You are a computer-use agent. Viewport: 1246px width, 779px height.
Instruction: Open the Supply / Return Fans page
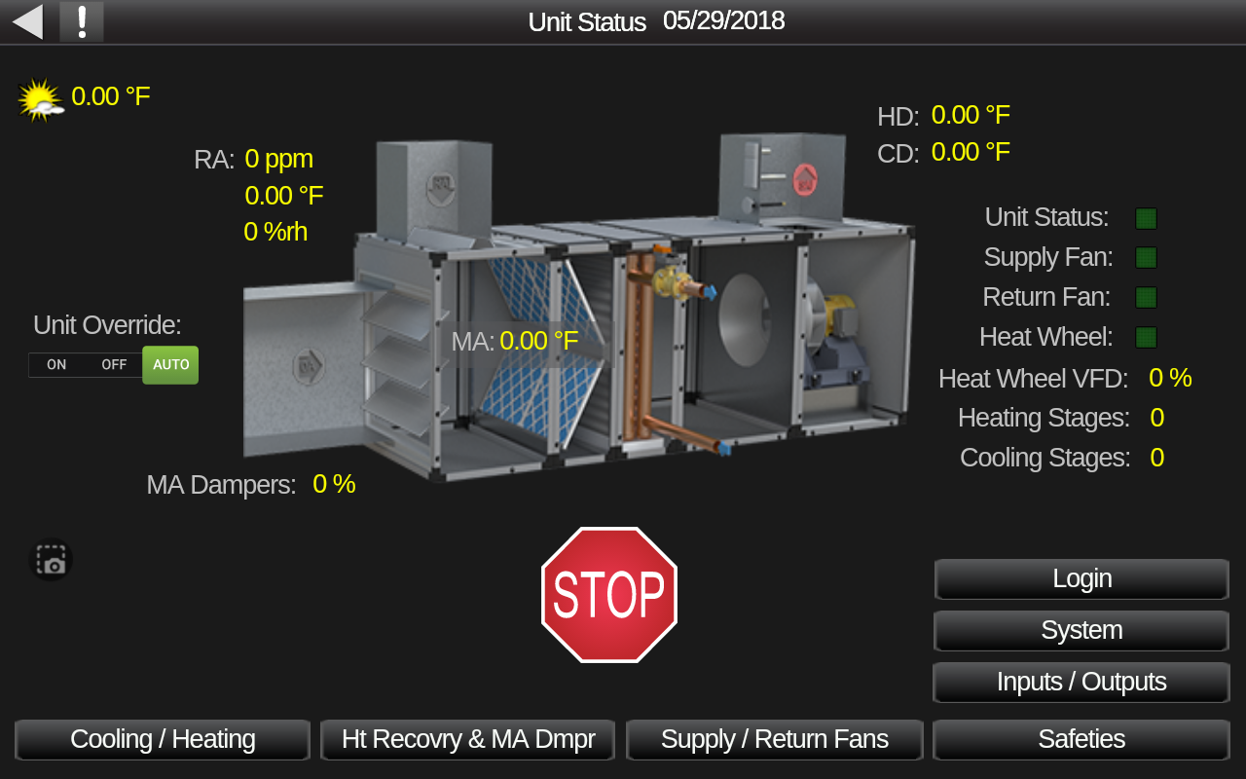click(775, 740)
